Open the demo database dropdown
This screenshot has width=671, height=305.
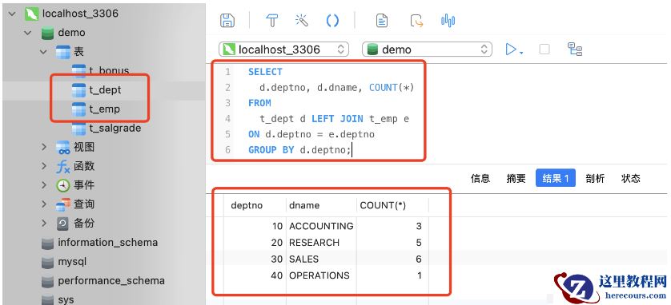(427, 50)
